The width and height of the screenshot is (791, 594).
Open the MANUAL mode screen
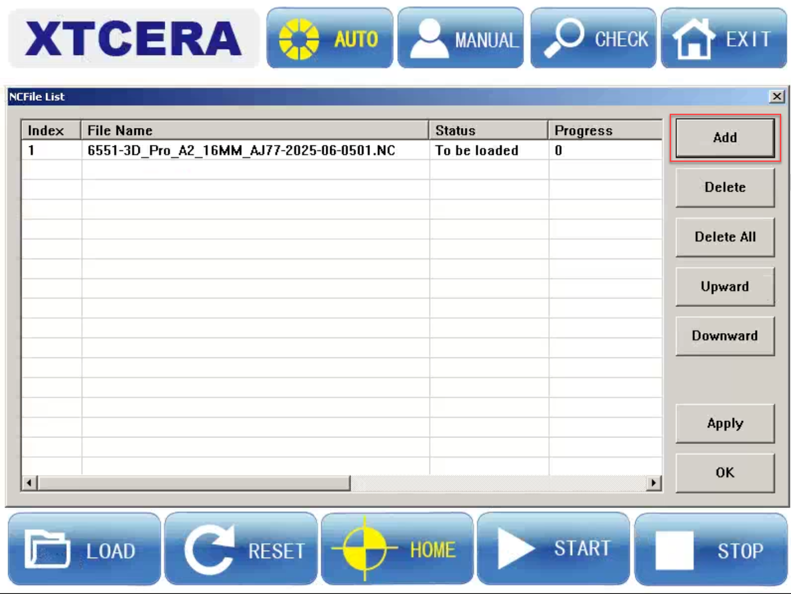pos(461,38)
